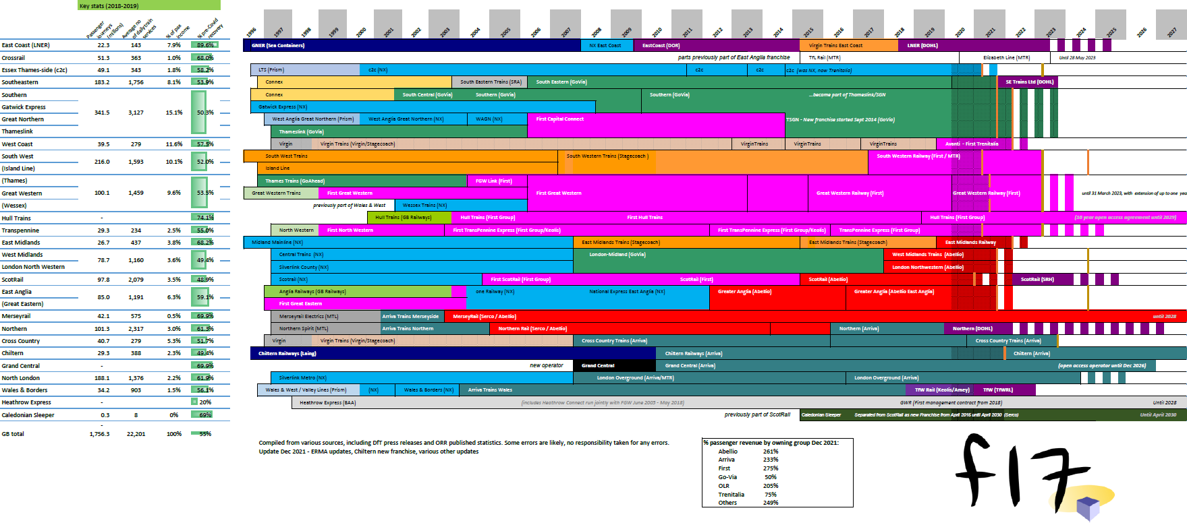Click the 'Trenitalia 75%' revenue entry
Screen dimensions: 1187x527
748,495
